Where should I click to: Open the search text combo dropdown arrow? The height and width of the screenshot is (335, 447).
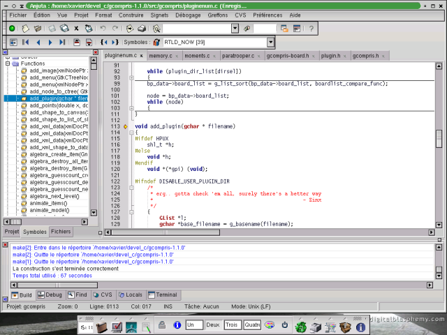click(235, 29)
